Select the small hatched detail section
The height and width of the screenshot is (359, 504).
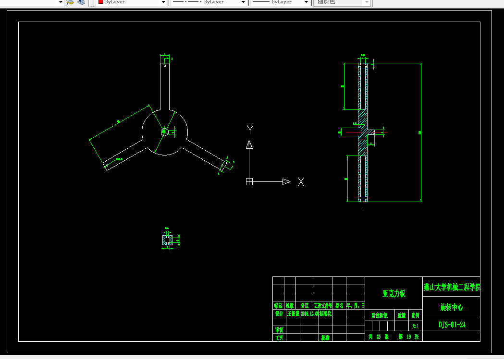coord(167,240)
